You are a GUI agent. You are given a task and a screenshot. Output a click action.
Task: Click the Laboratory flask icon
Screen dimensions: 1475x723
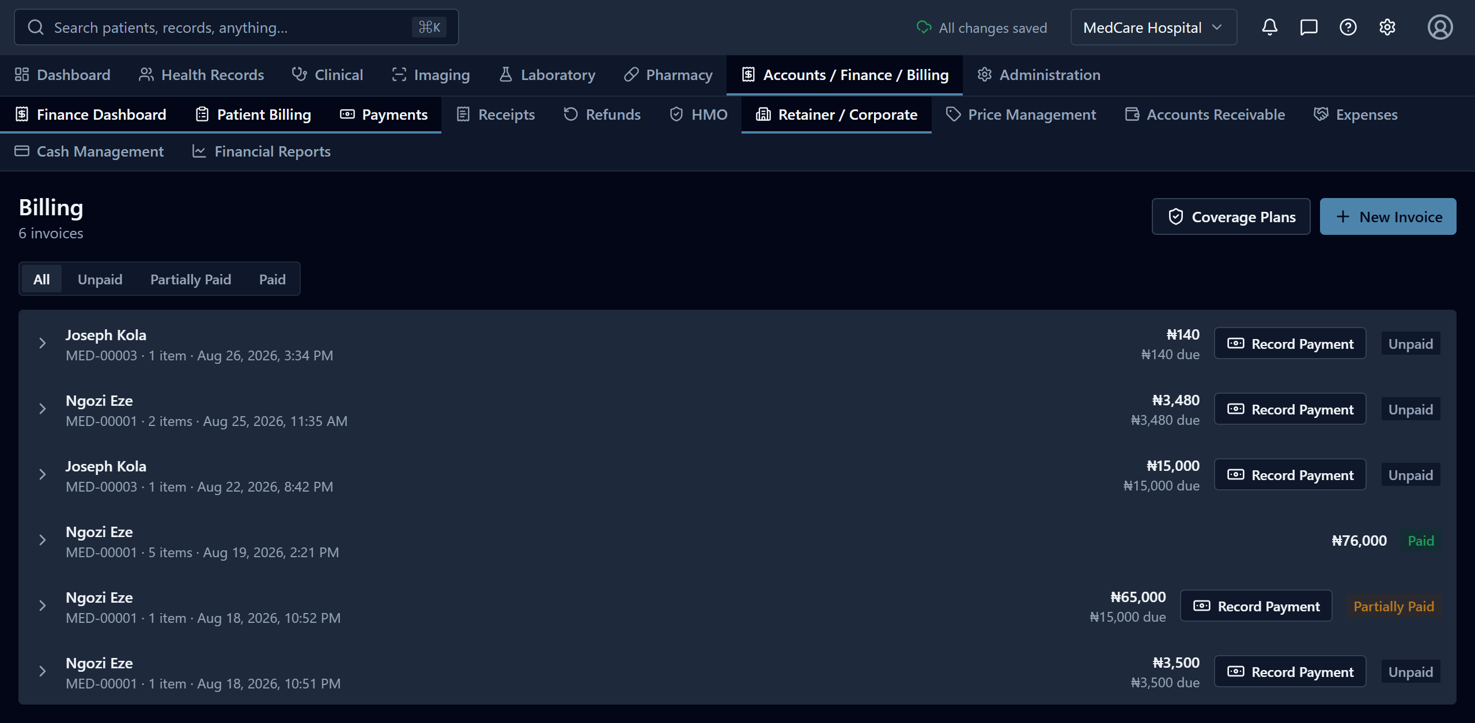tap(505, 74)
